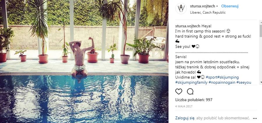Click the #nopainnogain hashtag

click(x=222, y=83)
